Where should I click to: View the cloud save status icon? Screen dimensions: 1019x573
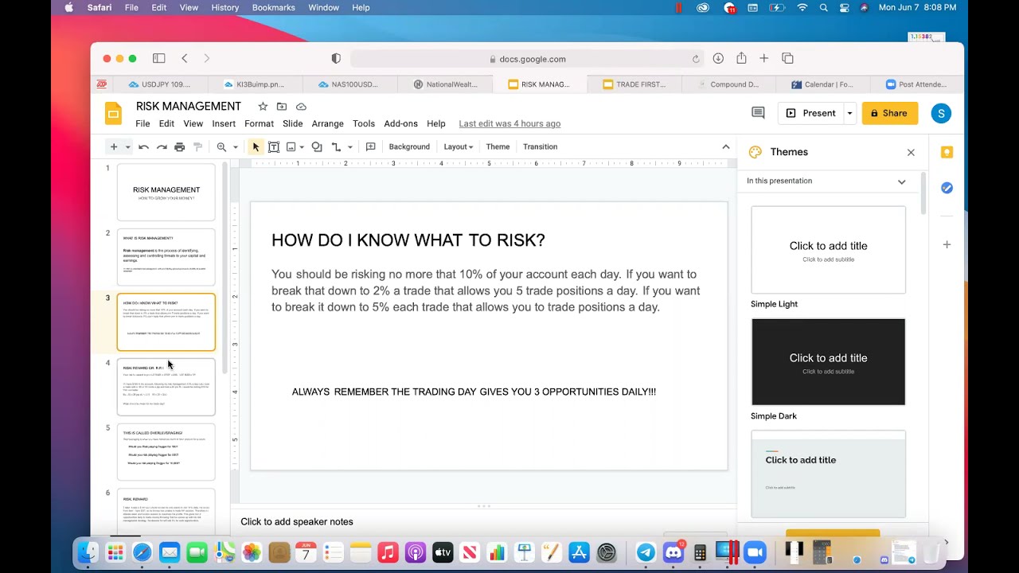point(301,107)
